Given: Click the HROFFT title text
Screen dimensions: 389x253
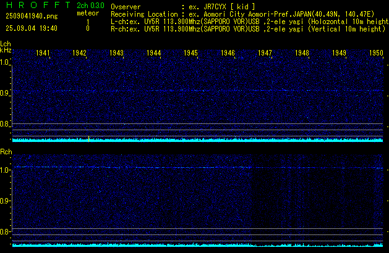Looking at the screenshot, I should click(38, 5).
